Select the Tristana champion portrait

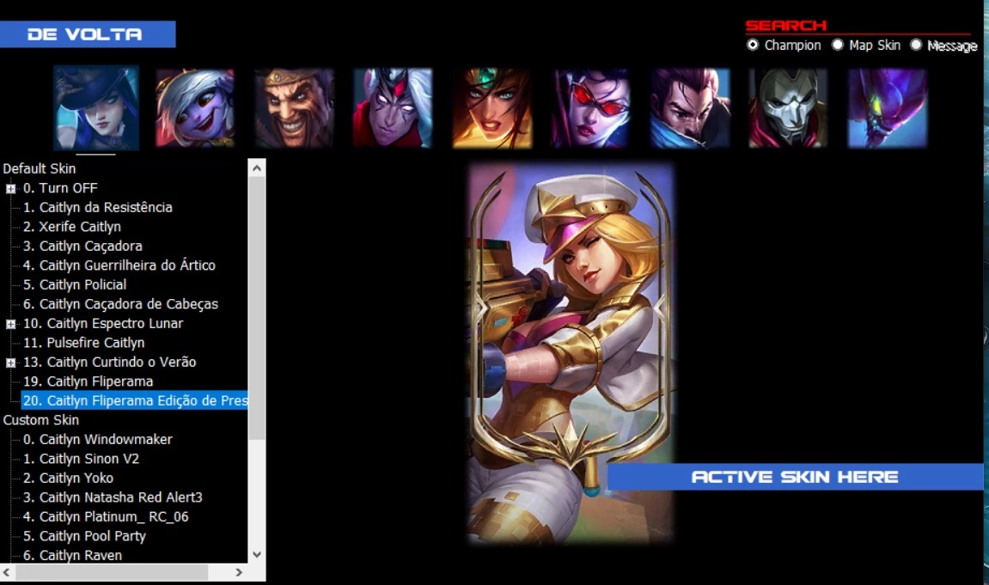[x=195, y=107]
